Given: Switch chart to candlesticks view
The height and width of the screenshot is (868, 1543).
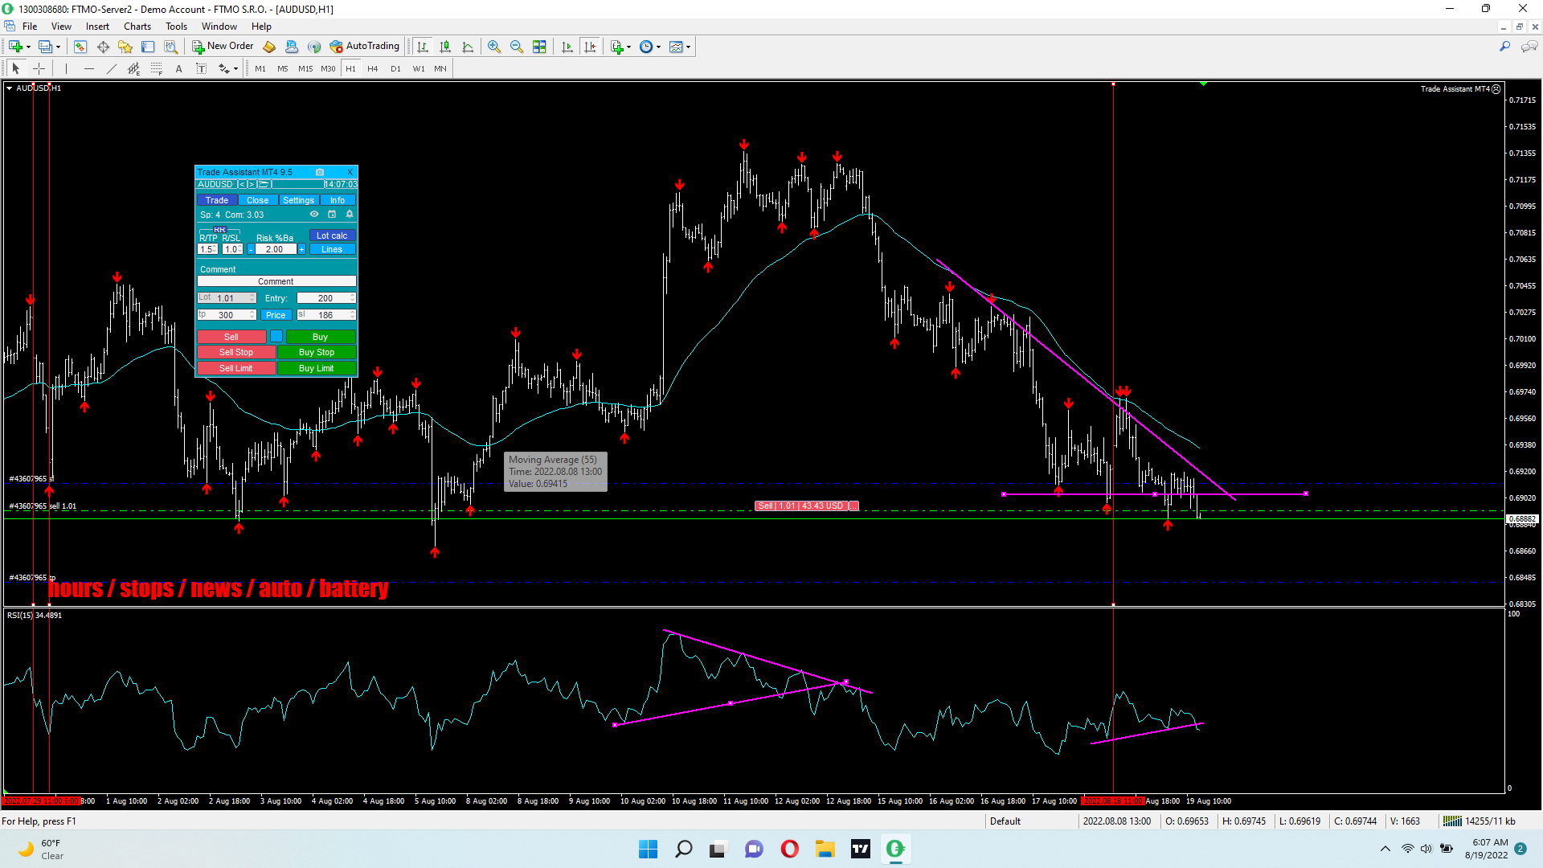Looking at the screenshot, I should pos(445,47).
